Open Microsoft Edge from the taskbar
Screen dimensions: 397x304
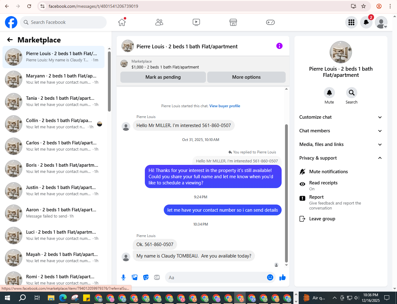tap(63, 298)
